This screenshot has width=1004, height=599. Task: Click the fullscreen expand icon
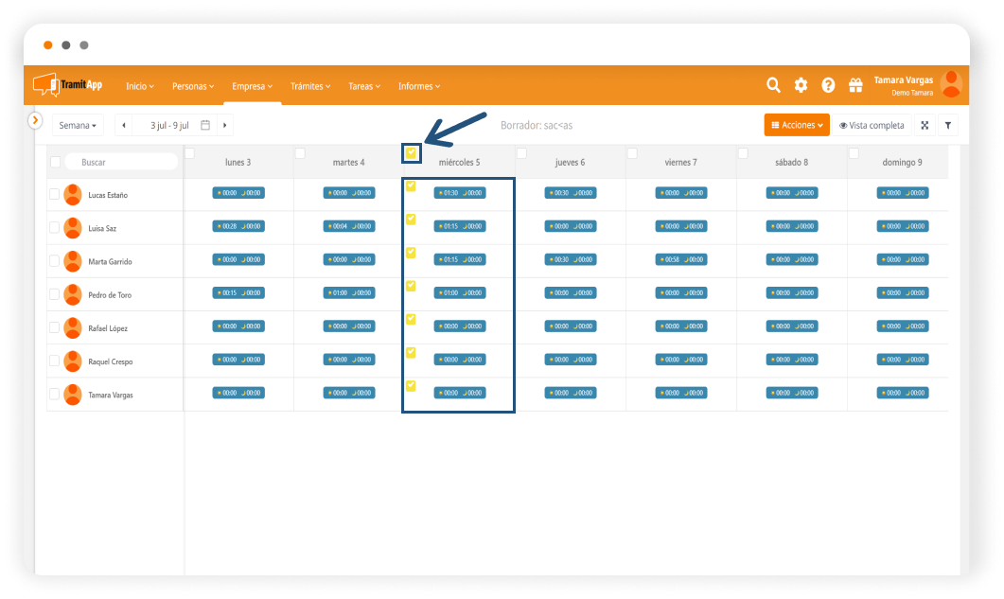[x=925, y=125]
